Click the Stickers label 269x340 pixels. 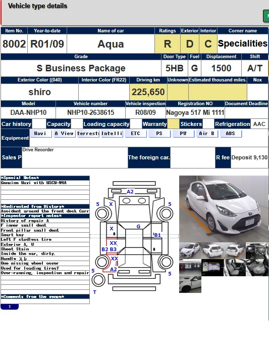191,124
